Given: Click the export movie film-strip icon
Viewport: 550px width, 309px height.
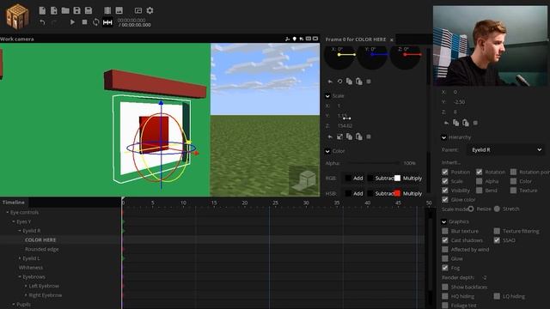Looking at the screenshot, I should click(x=107, y=10).
